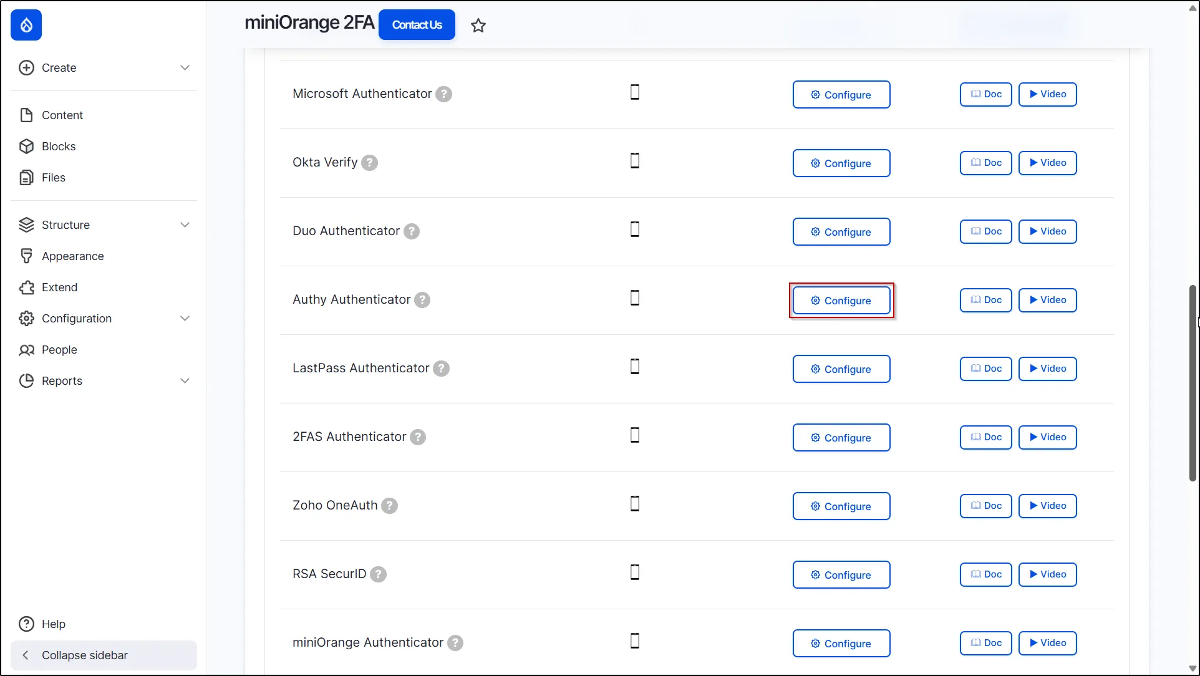
Task: Click the Contact Us button
Action: [417, 25]
